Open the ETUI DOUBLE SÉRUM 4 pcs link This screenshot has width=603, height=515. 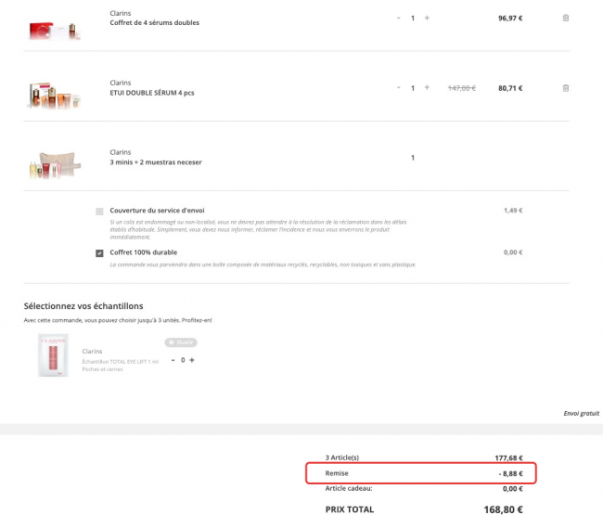click(x=151, y=93)
